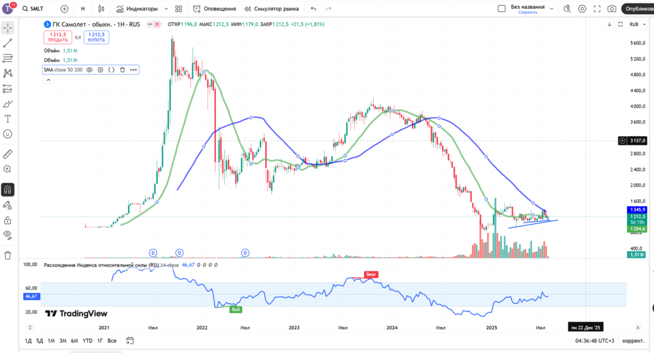
Task: Open the pattern drawing tools
Action: pyautogui.click(x=8, y=73)
